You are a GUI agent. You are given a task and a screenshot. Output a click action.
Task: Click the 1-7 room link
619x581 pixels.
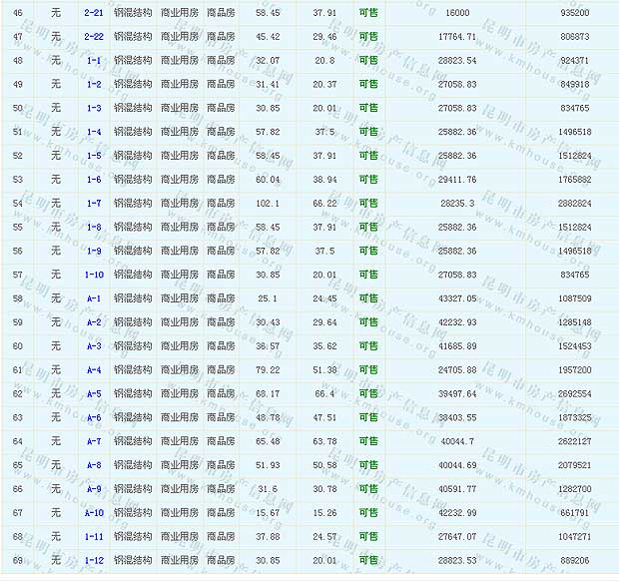pos(94,204)
